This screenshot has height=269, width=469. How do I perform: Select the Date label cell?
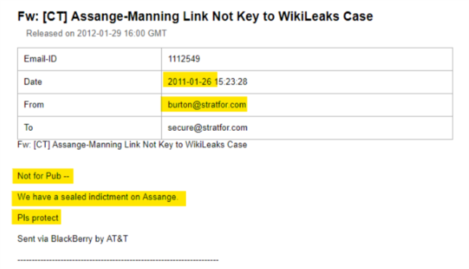89,82
